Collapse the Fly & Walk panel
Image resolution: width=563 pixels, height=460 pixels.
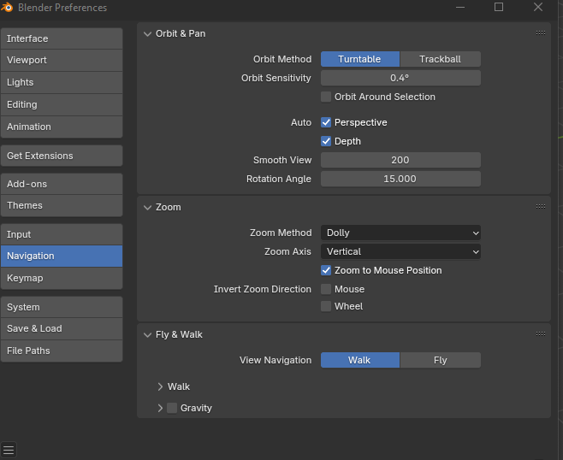147,335
